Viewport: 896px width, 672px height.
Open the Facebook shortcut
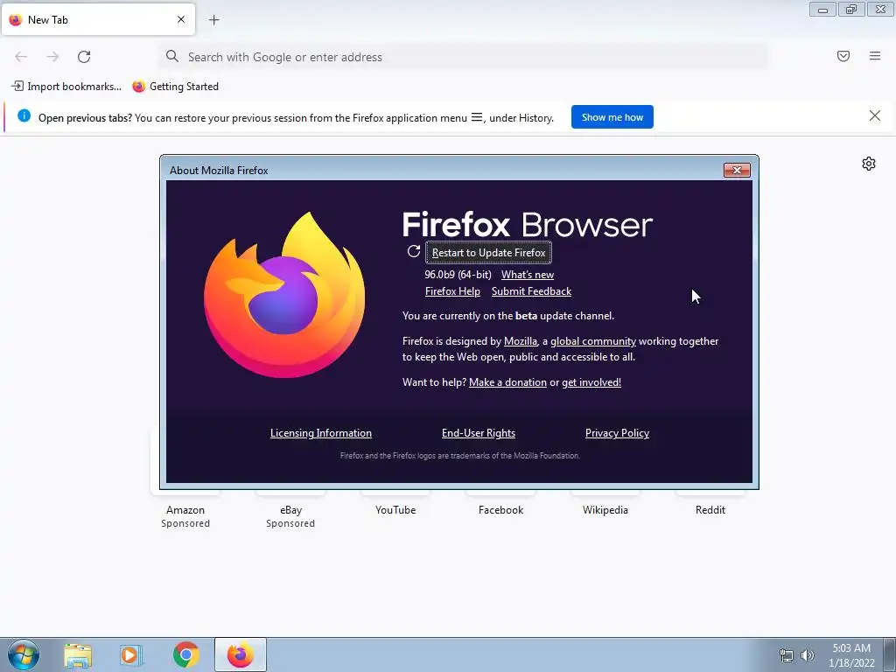pyautogui.click(x=500, y=510)
